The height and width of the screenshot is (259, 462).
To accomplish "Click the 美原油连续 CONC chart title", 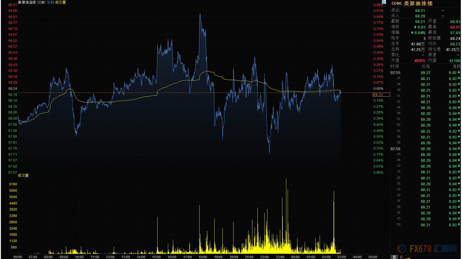I will coord(31,2).
